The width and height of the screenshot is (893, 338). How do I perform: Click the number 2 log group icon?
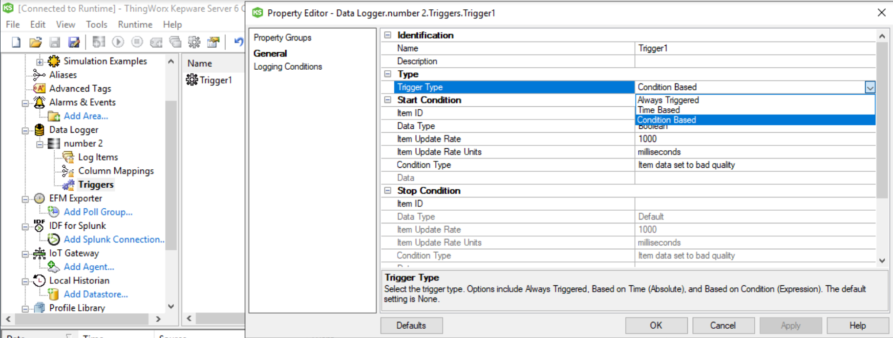click(54, 143)
